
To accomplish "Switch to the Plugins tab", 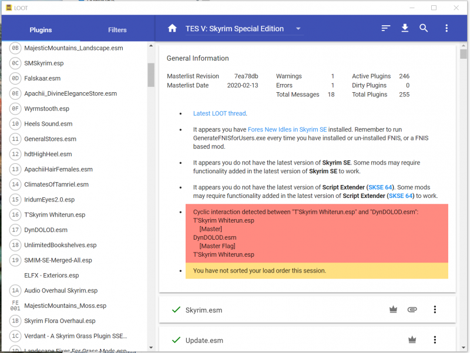I will pyautogui.click(x=41, y=30).
